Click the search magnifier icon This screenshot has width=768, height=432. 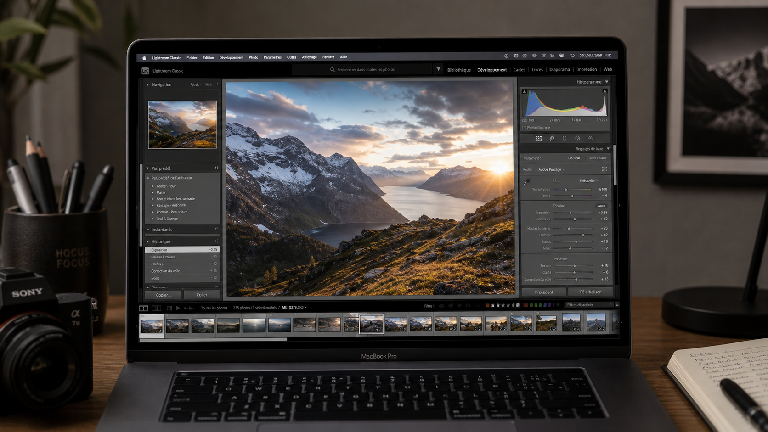pos(332,70)
